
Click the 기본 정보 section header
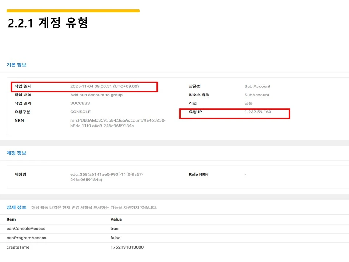click(16, 64)
